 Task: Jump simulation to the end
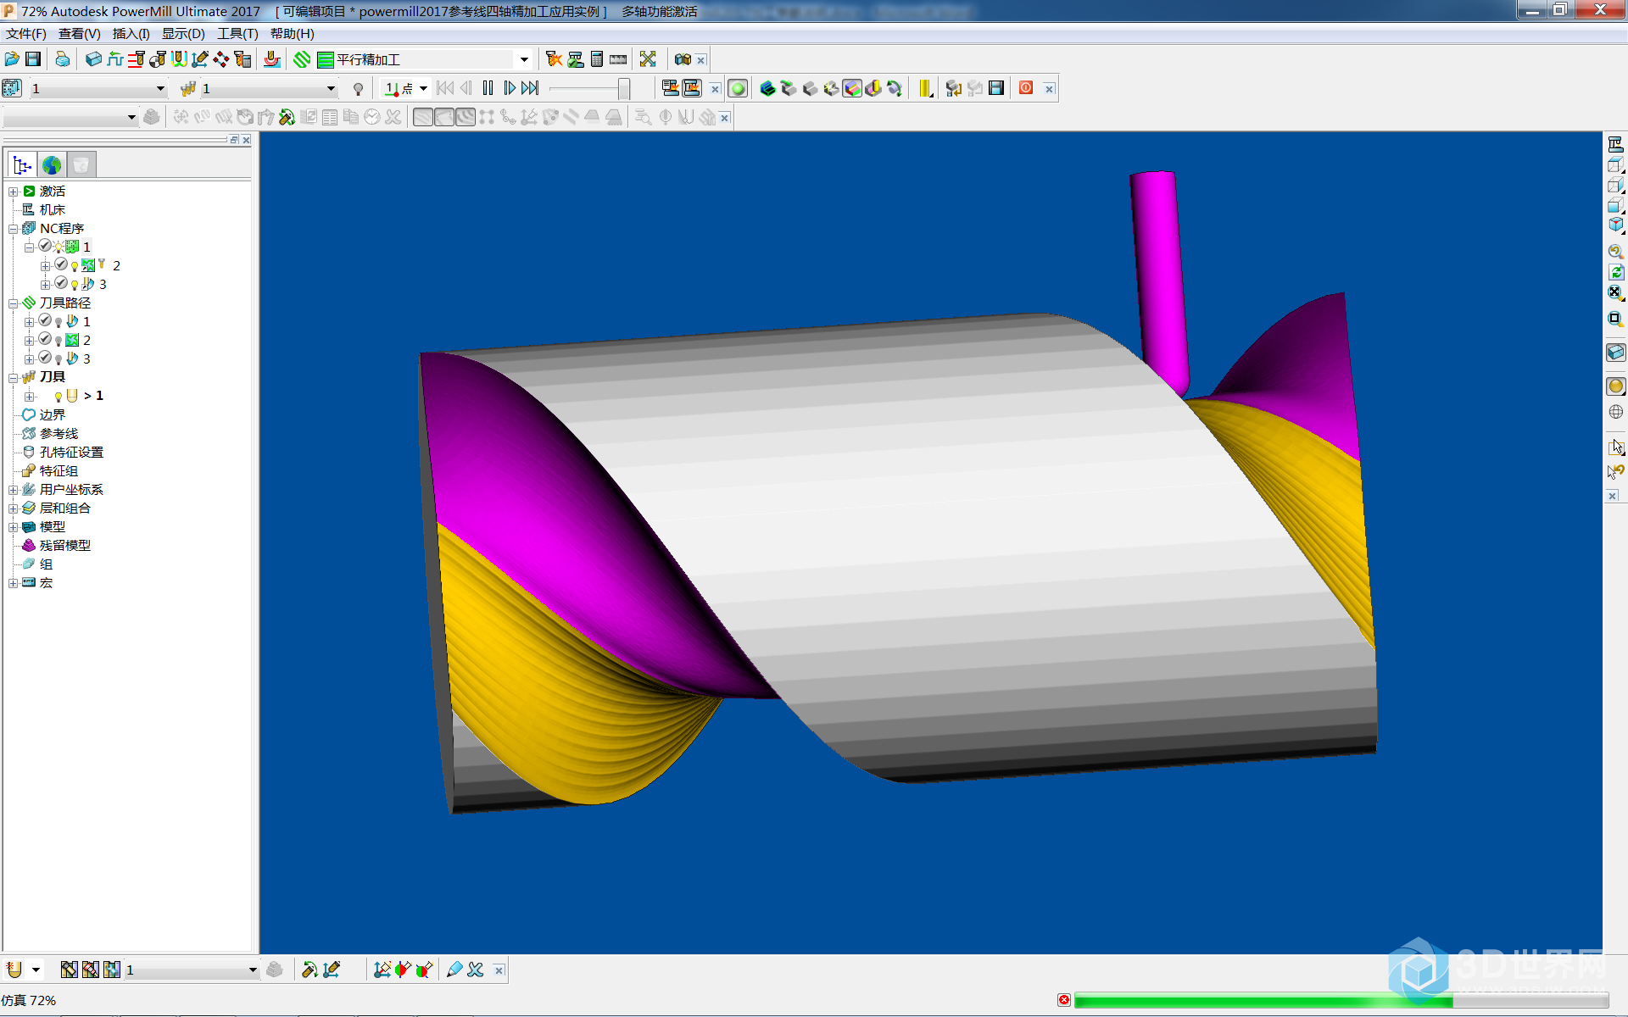pyautogui.click(x=531, y=88)
